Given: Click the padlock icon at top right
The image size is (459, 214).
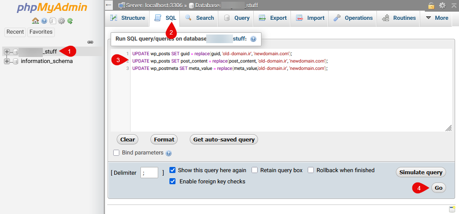Looking at the screenshot, I should 431,5.
